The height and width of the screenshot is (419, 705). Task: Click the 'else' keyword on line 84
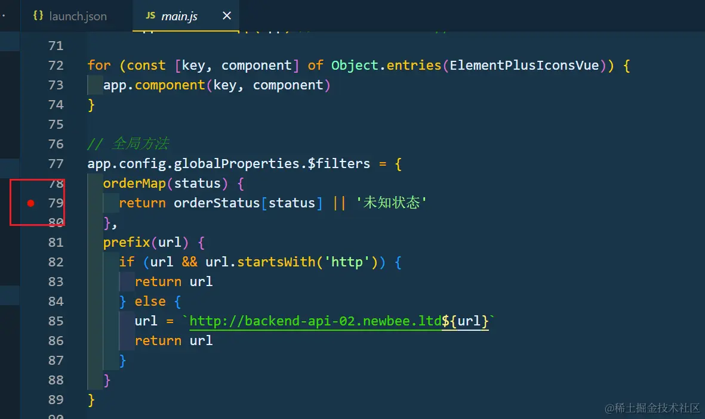tap(150, 302)
